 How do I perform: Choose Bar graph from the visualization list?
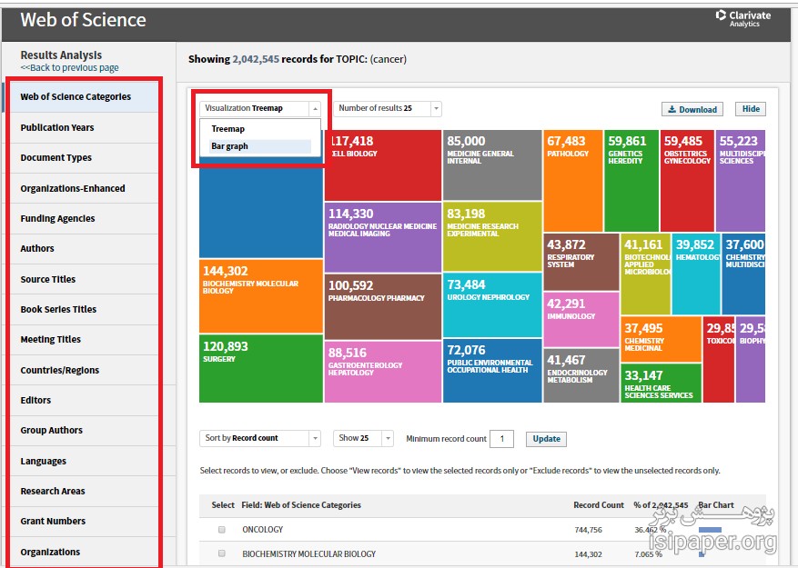click(260, 146)
